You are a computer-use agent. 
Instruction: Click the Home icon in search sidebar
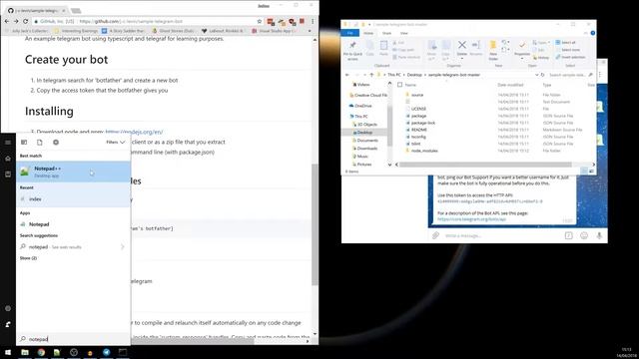(x=8, y=159)
